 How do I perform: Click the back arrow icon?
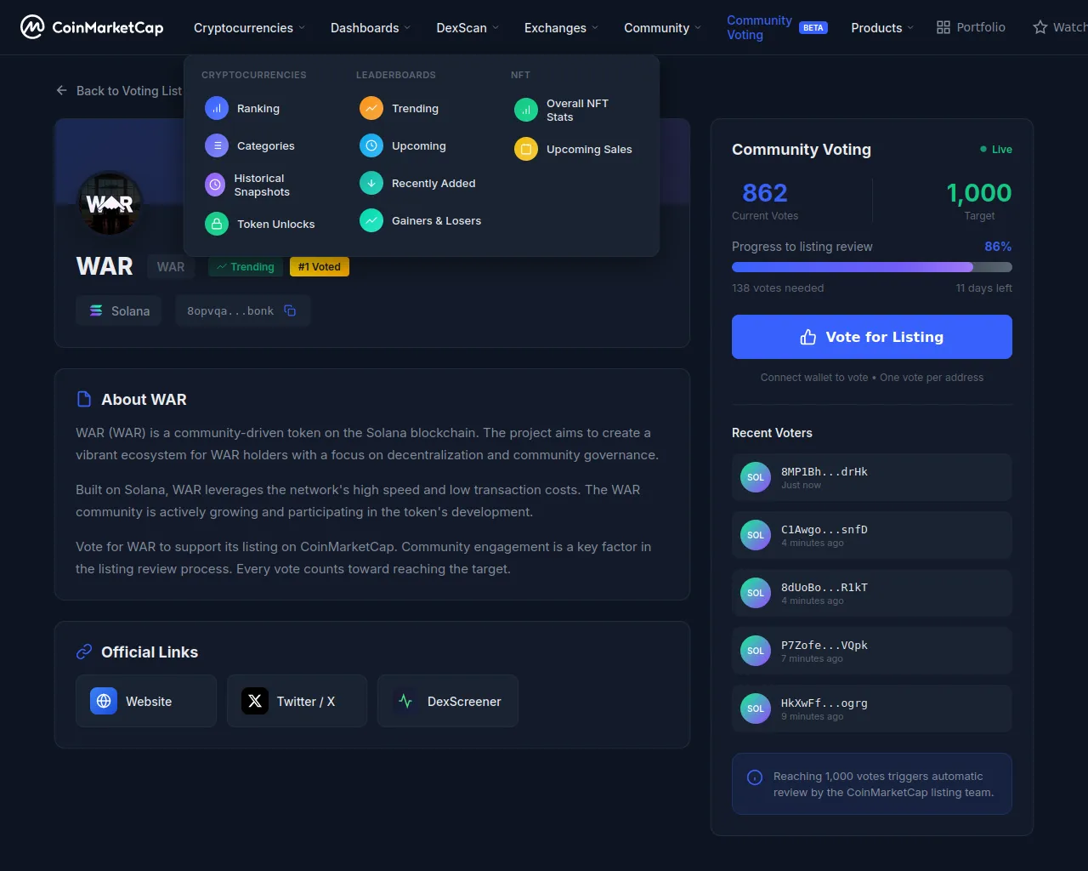(61, 90)
